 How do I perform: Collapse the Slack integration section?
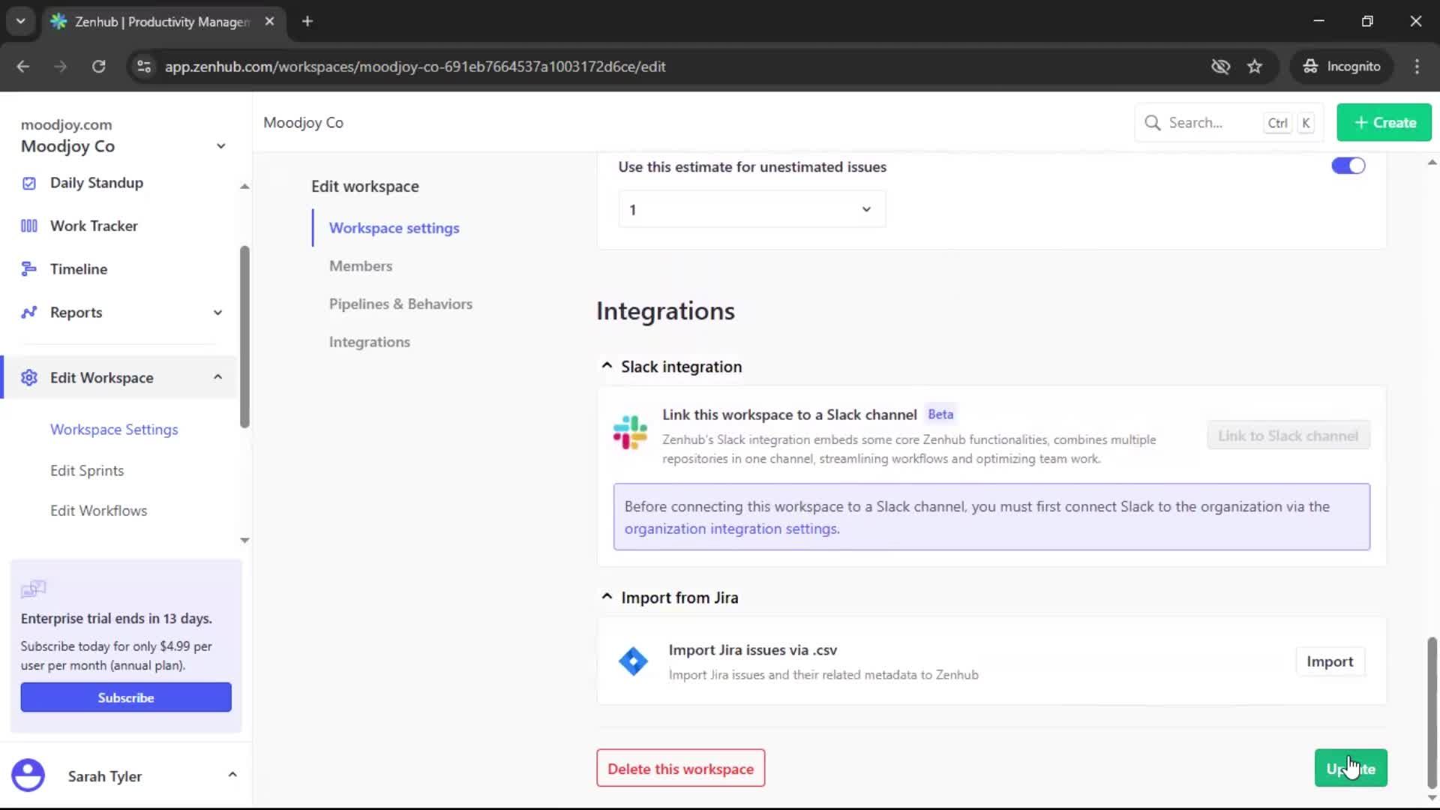pyautogui.click(x=607, y=366)
